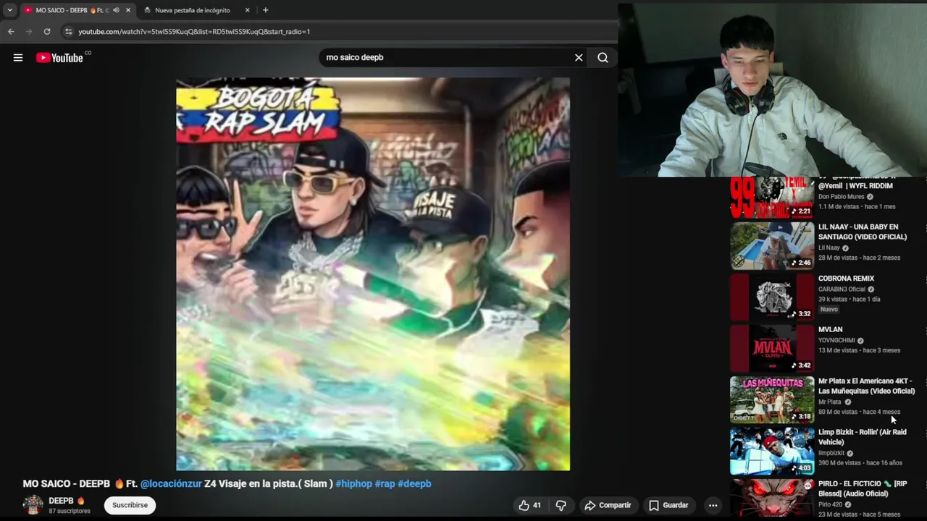This screenshot has height=521, width=927.
Task: Click channel name limpbizkit
Action: 831,454
